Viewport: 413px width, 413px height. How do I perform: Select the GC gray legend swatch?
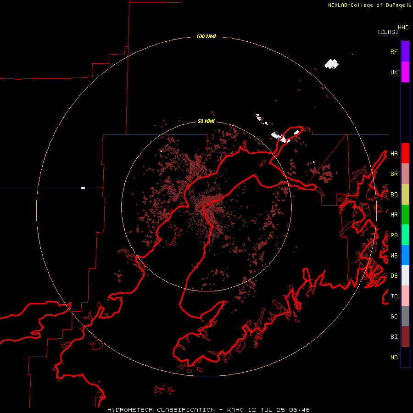(x=405, y=316)
